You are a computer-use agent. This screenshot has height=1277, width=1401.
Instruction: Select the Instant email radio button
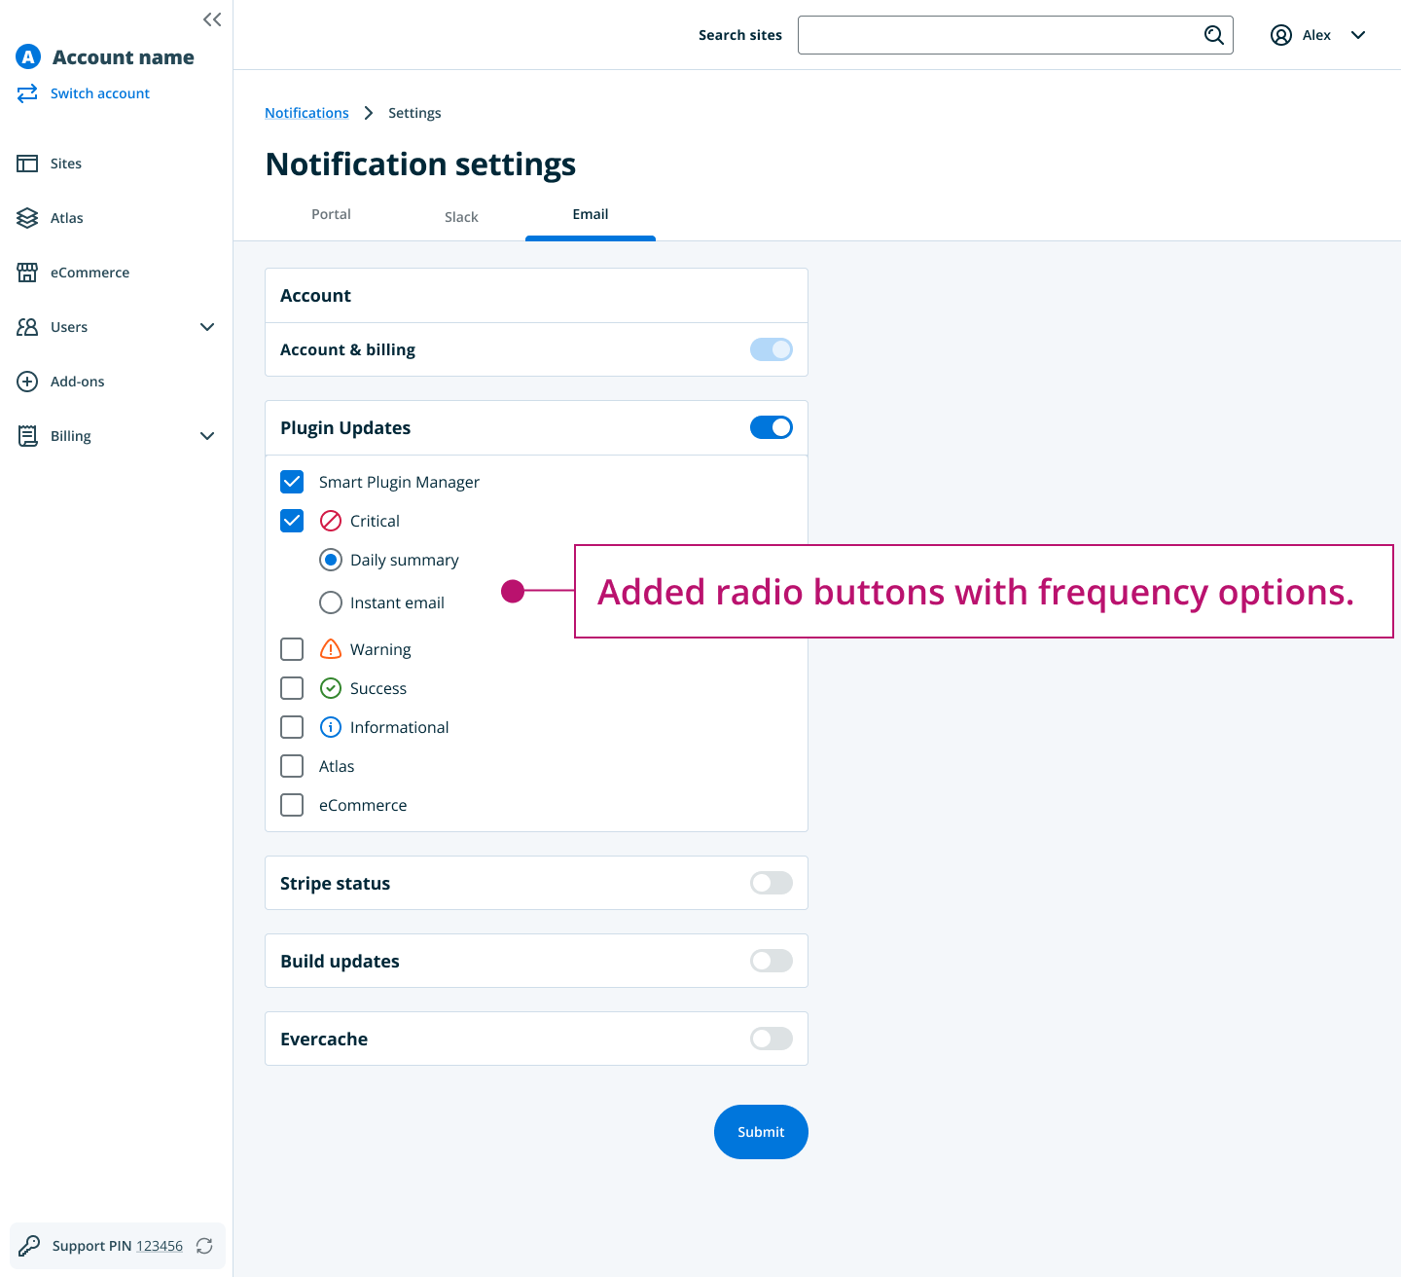(x=331, y=602)
